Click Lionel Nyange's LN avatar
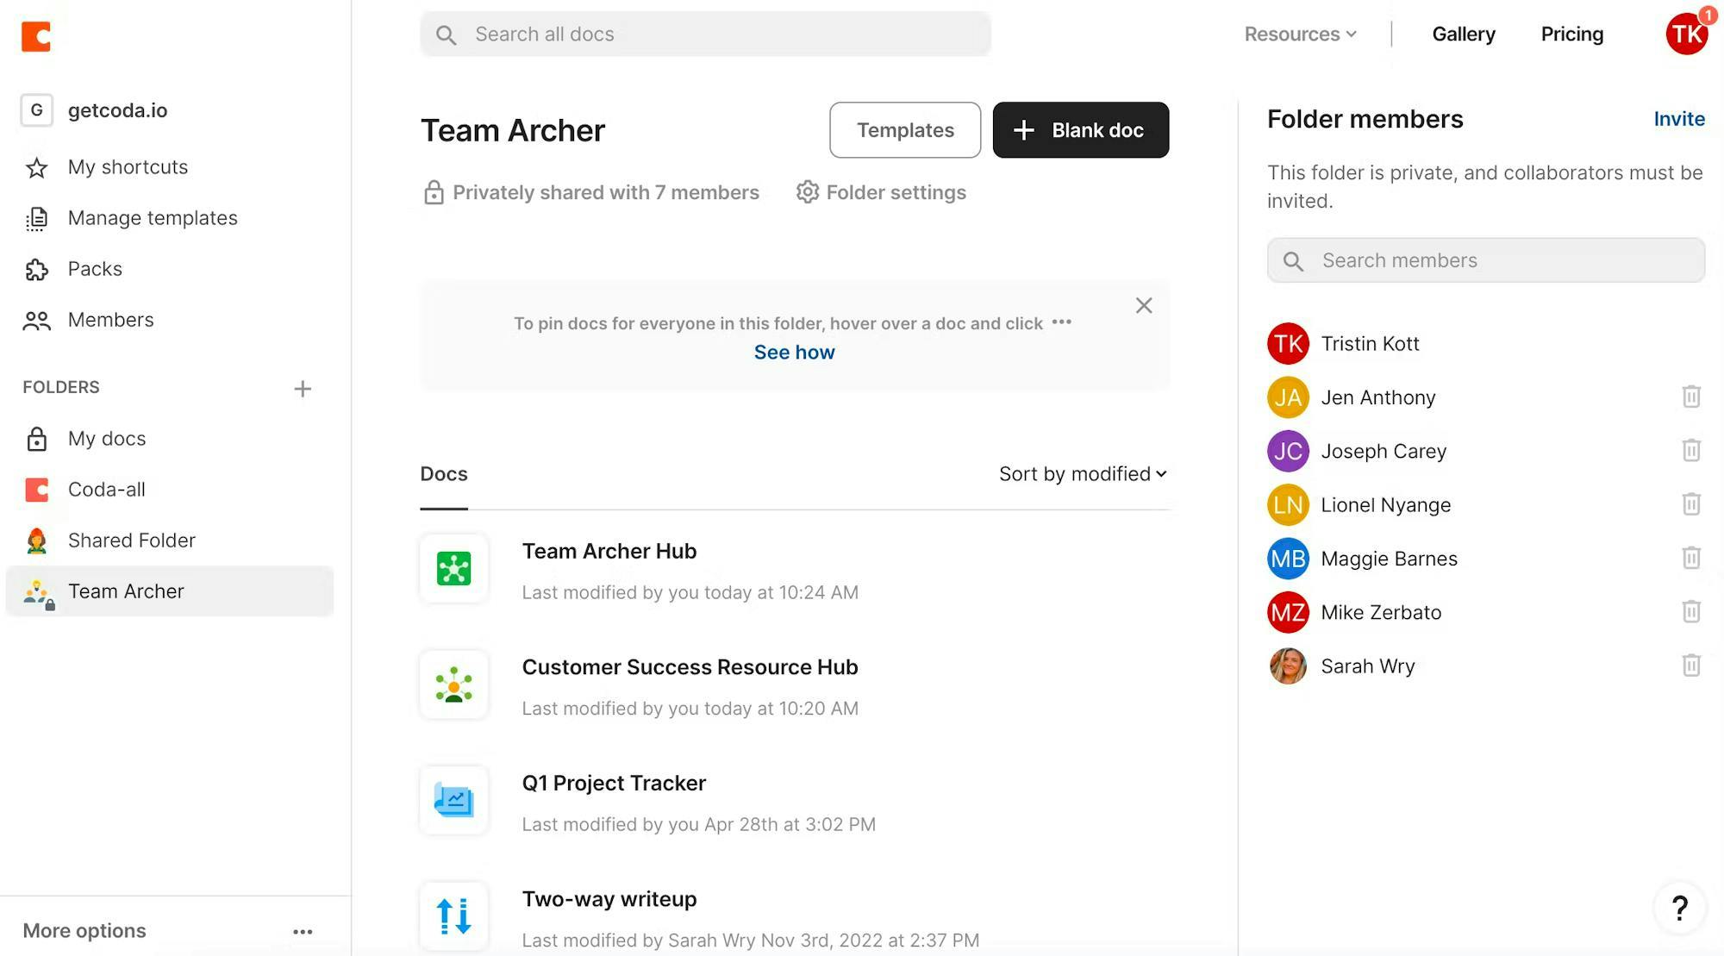1724x956 pixels. point(1289,505)
